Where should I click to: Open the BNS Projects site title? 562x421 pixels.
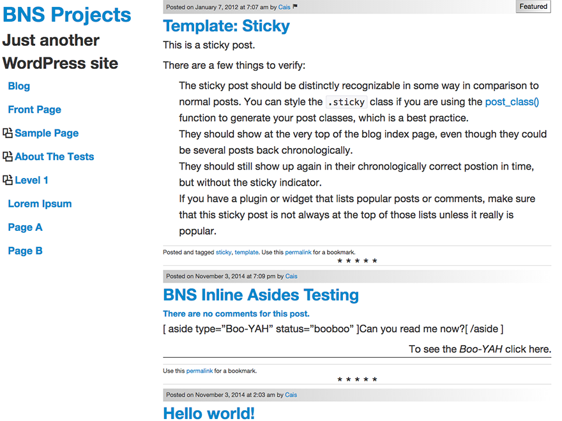[67, 15]
